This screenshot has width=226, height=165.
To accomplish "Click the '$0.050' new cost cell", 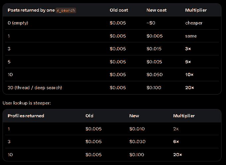I will point(155,75).
